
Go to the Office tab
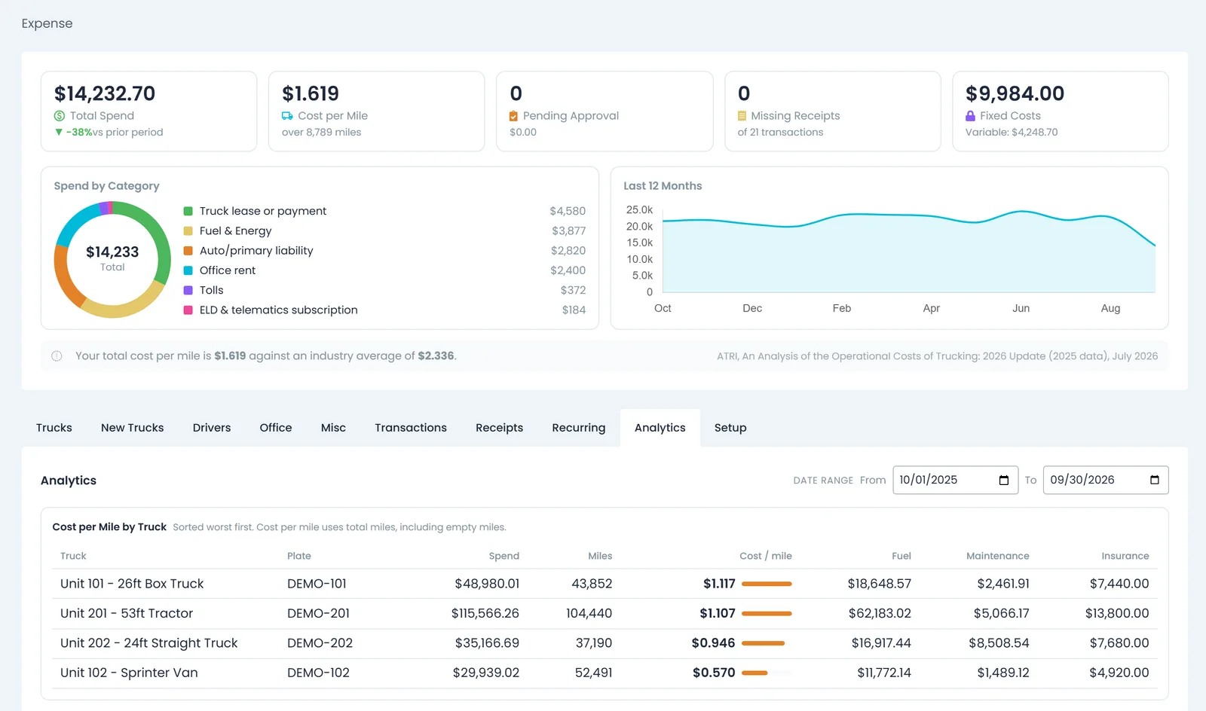[x=276, y=428]
